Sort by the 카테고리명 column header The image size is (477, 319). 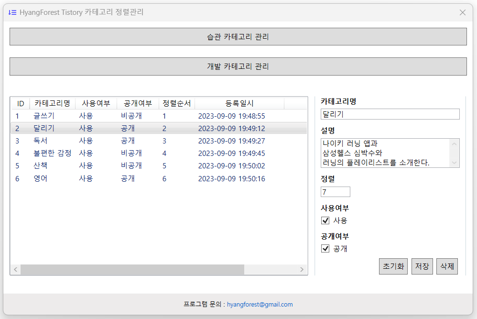tap(52, 103)
